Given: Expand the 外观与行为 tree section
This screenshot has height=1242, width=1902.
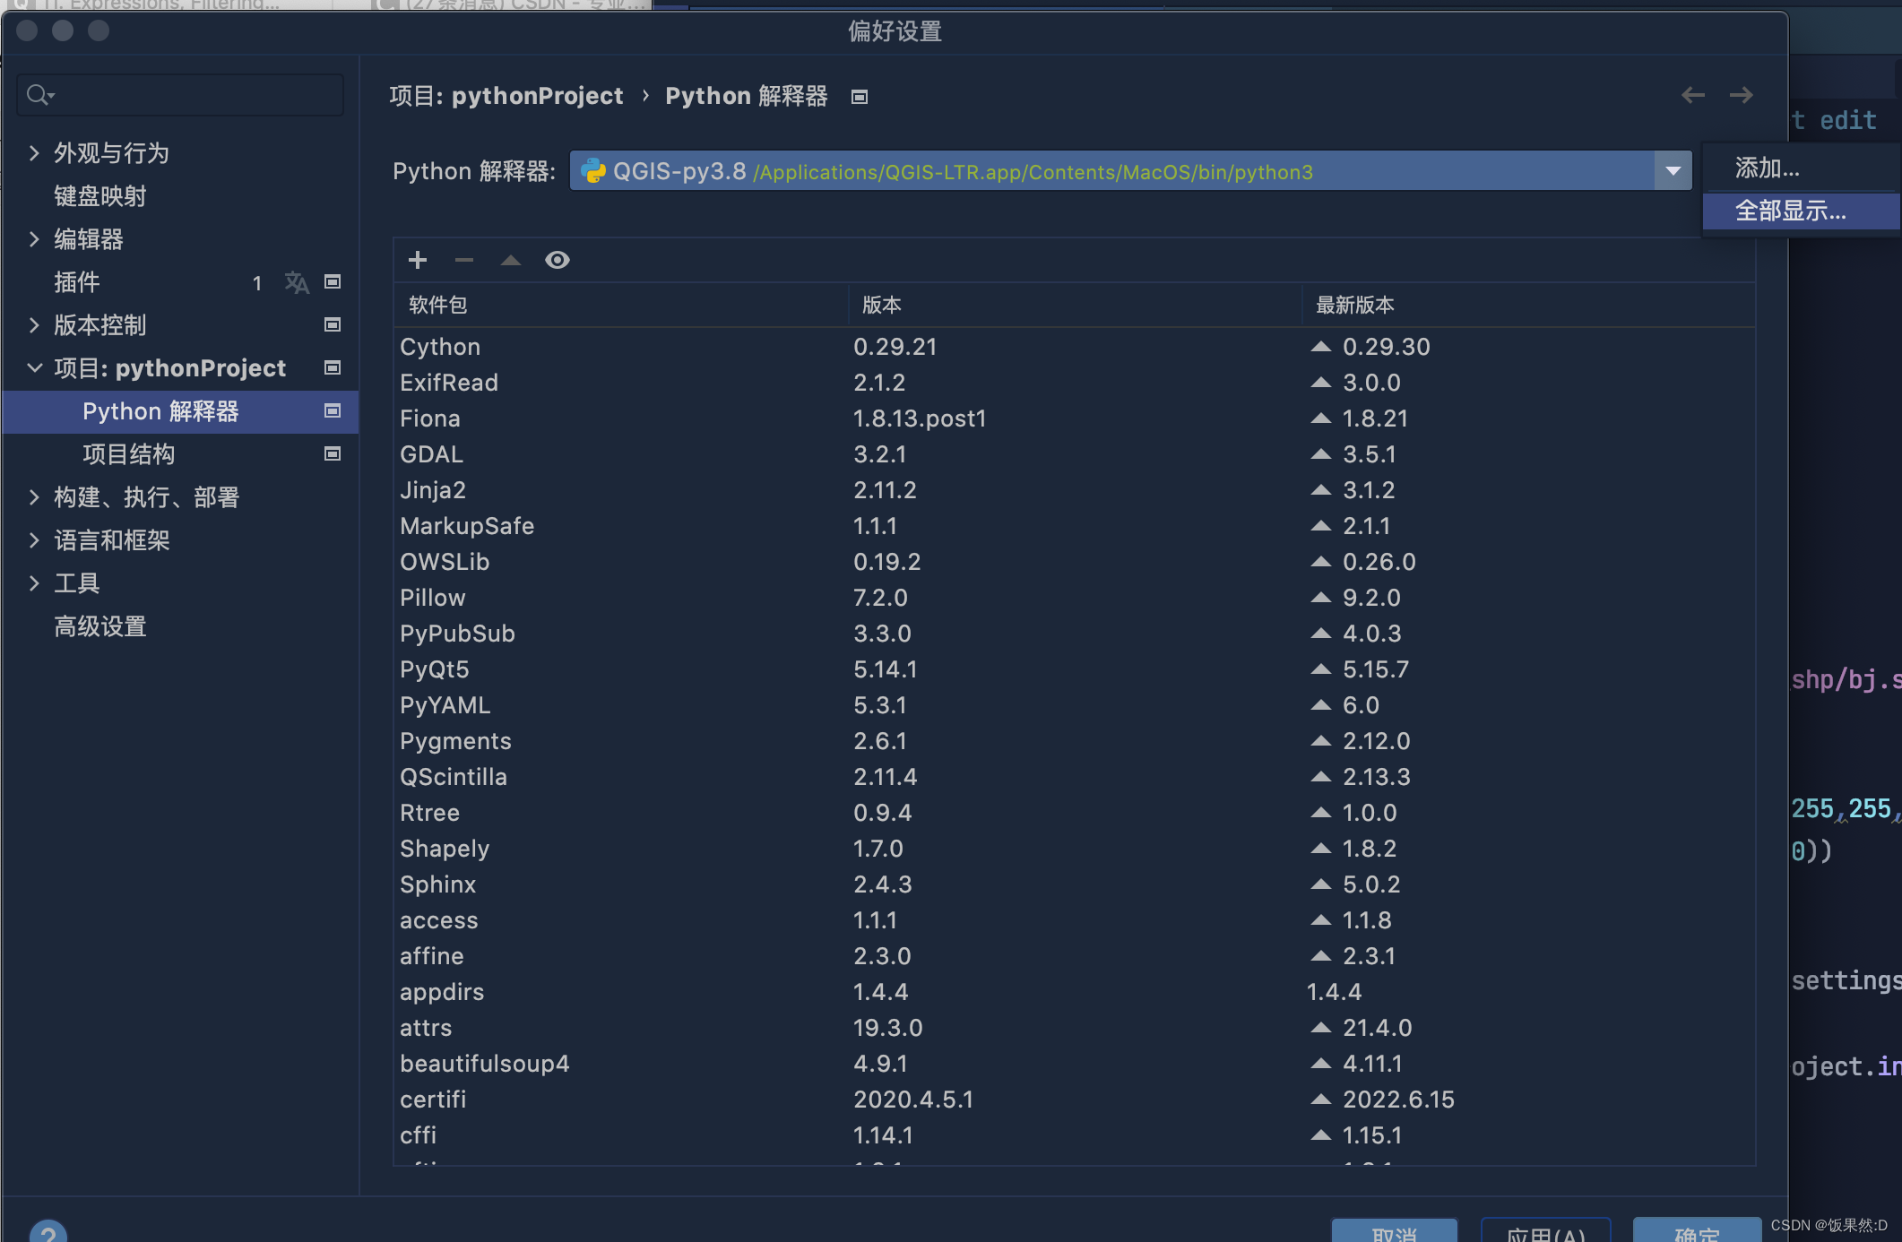Looking at the screenshot, I should click(x=34, y=153).
